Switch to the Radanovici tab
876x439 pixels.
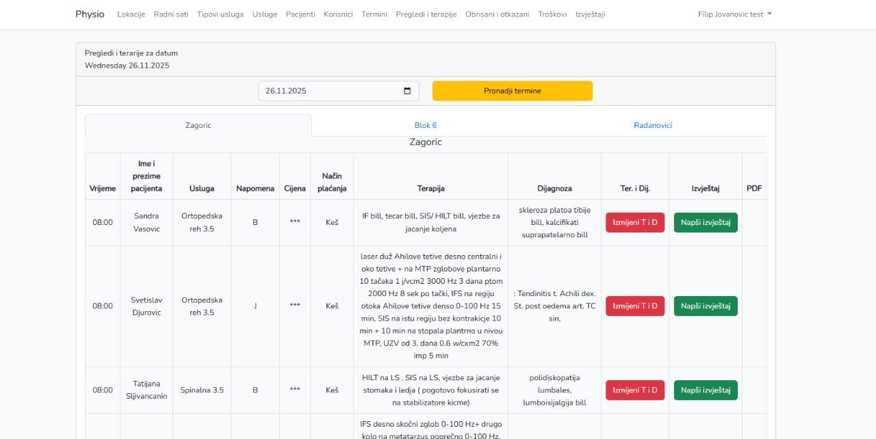point(652,126)
